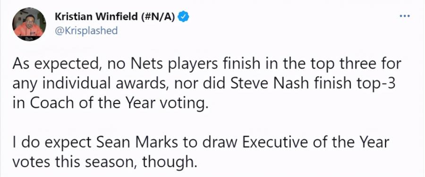Click "Executive of the Year" phrase

click(x=315, y=143)
